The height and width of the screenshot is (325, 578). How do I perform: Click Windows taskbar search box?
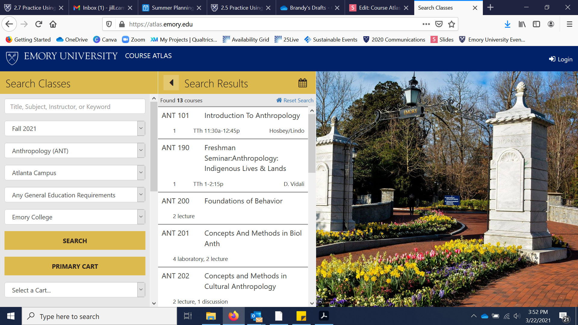tap(99, 316)
